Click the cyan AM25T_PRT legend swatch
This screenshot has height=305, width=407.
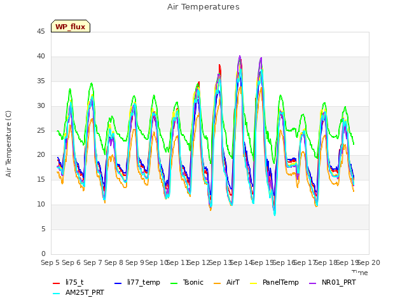pos(57,294)
